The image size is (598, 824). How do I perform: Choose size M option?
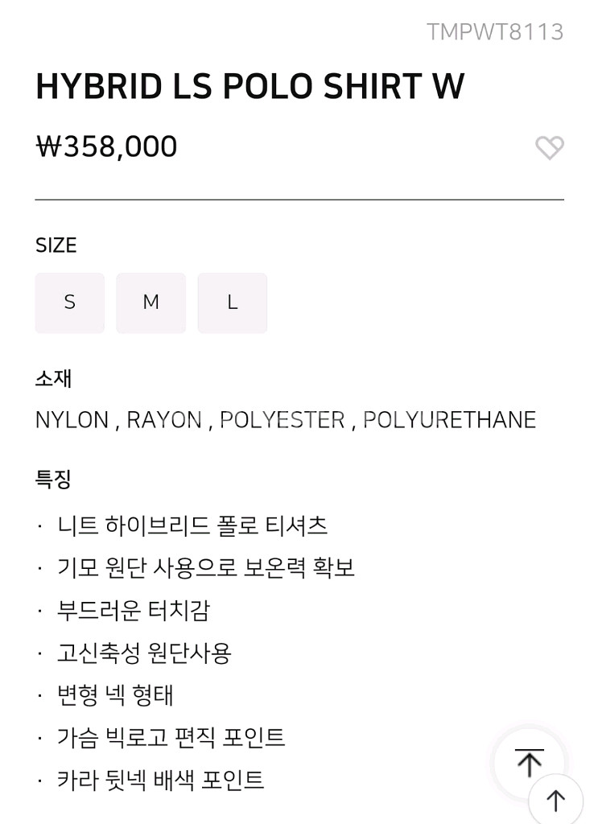click(151, 303)
